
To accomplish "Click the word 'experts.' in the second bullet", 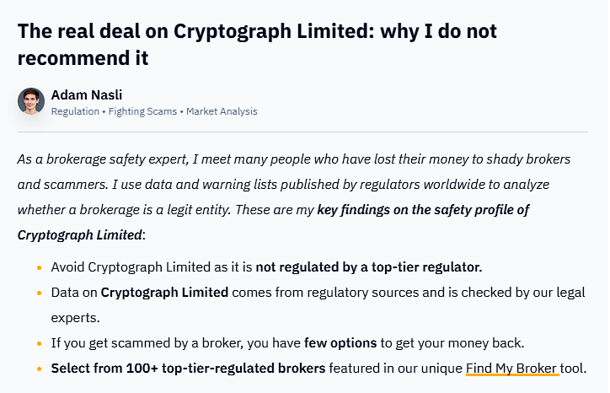I will click(x=76, y=318).
